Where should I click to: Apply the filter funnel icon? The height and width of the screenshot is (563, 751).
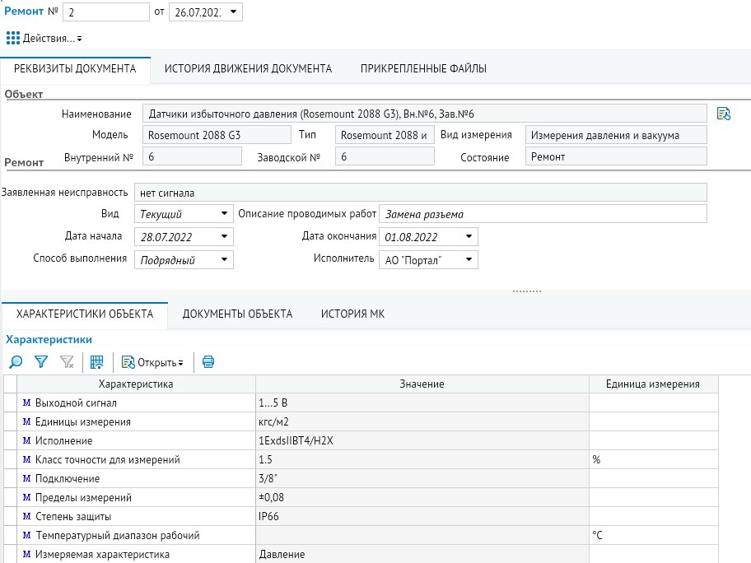pos(41,362)
